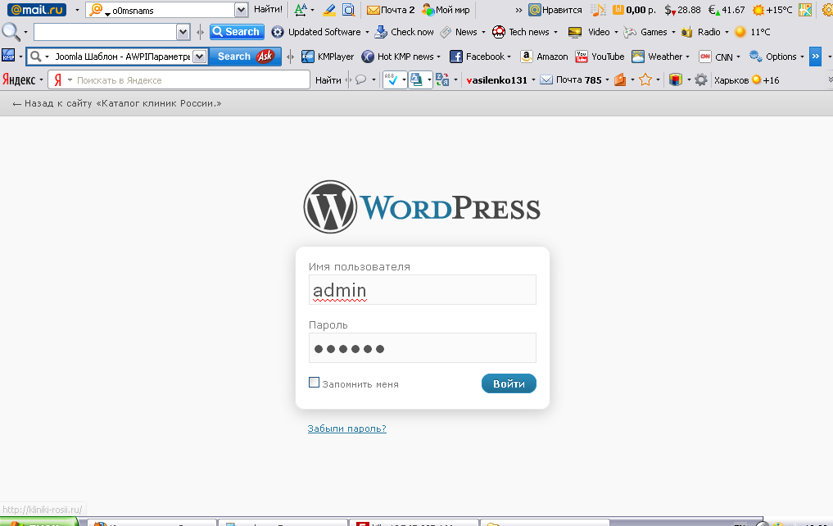
Task: Go back via Назад к сайту link
Action: click(x=117, y=103)
